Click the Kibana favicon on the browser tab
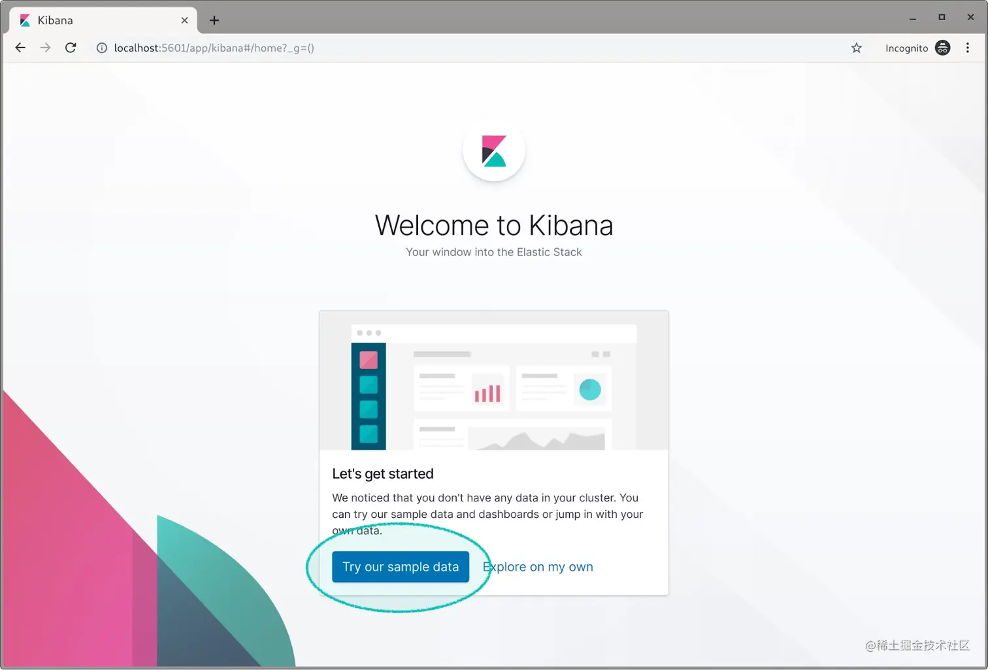Image resolution: width=988 pixels, height=670 pixels. click(x=24, y=20)
